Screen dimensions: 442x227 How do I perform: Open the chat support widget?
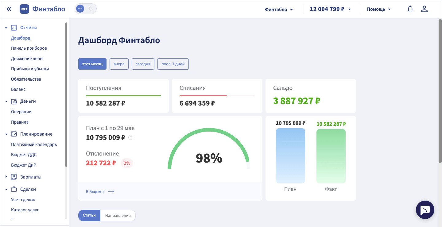coord(425,210)
